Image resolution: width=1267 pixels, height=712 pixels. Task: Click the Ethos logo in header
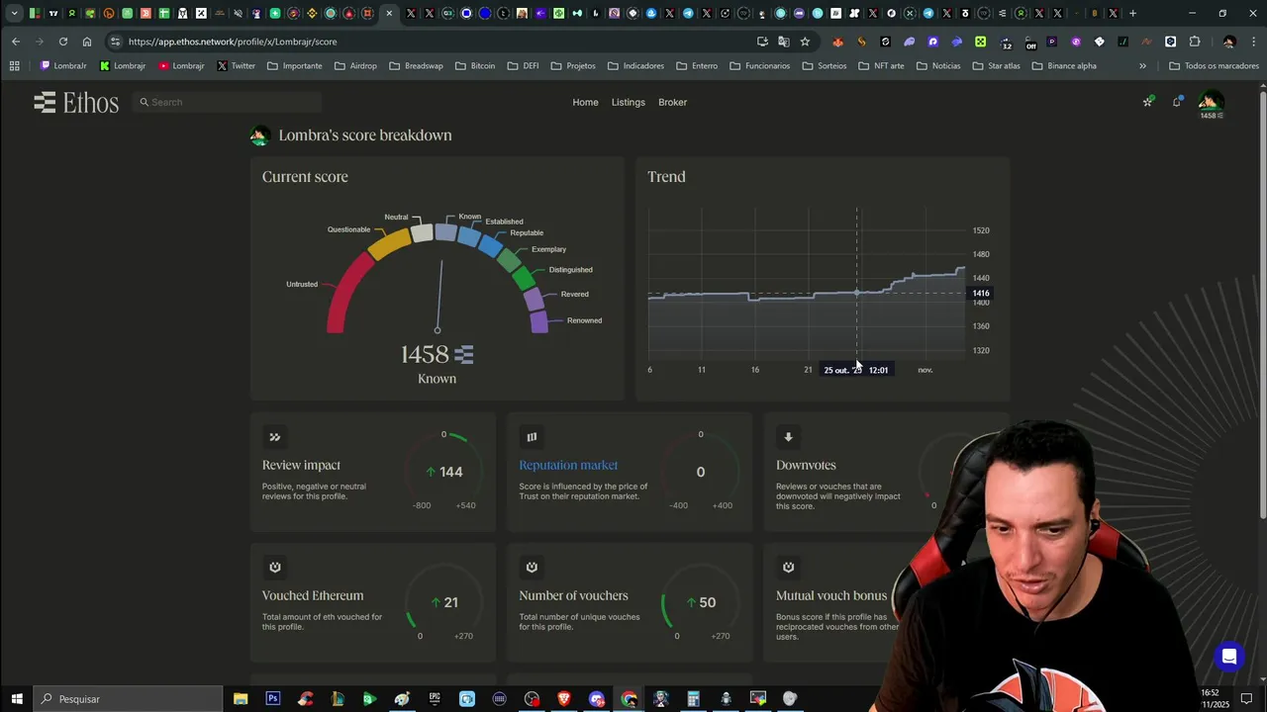pos(76,102)
